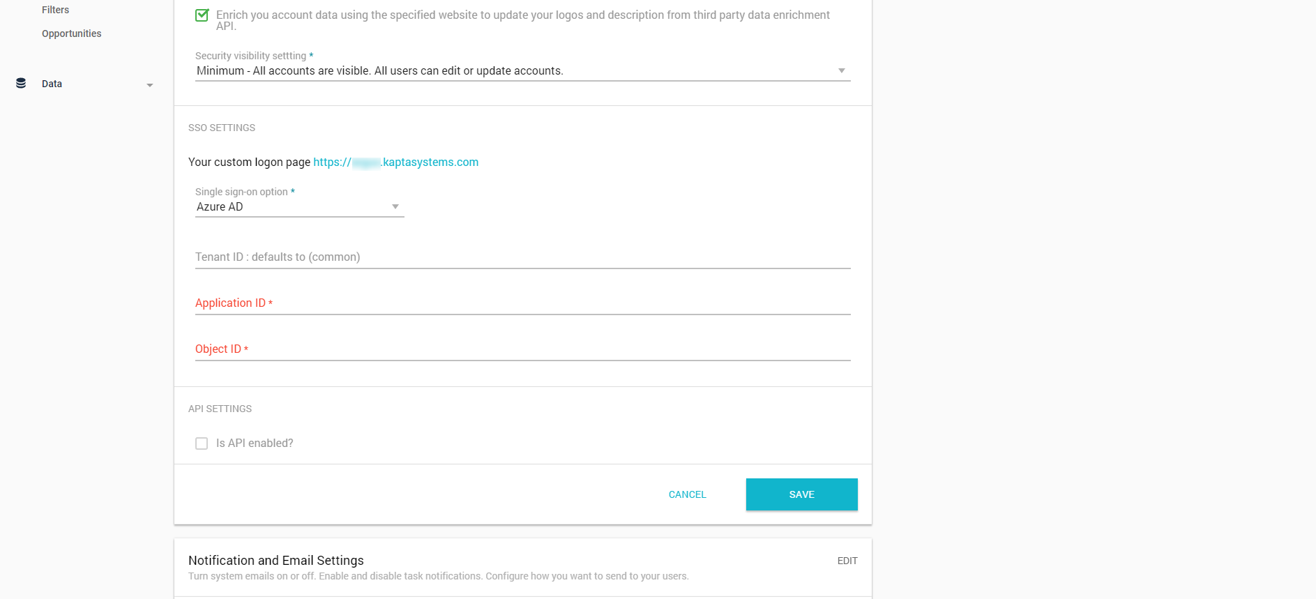Click the SAVE button
The image size is (1316, 599).
[x=801, y=494]
